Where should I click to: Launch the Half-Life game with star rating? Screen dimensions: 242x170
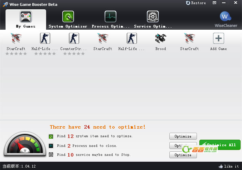(45, 42)
